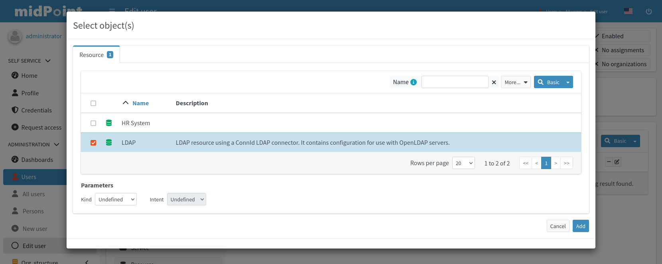Click the US flag language icon
Viewport: 662px width, 264px height.
coord(628,11)
